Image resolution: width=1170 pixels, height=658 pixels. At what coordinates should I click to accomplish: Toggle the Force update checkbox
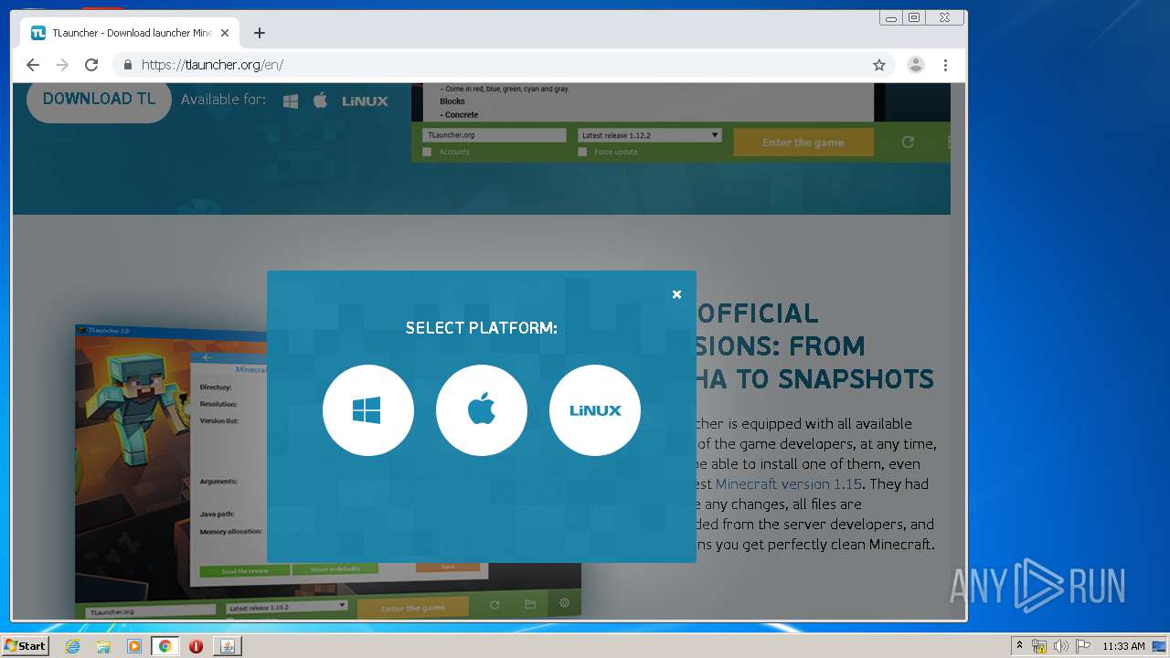(x=582, y=152)
